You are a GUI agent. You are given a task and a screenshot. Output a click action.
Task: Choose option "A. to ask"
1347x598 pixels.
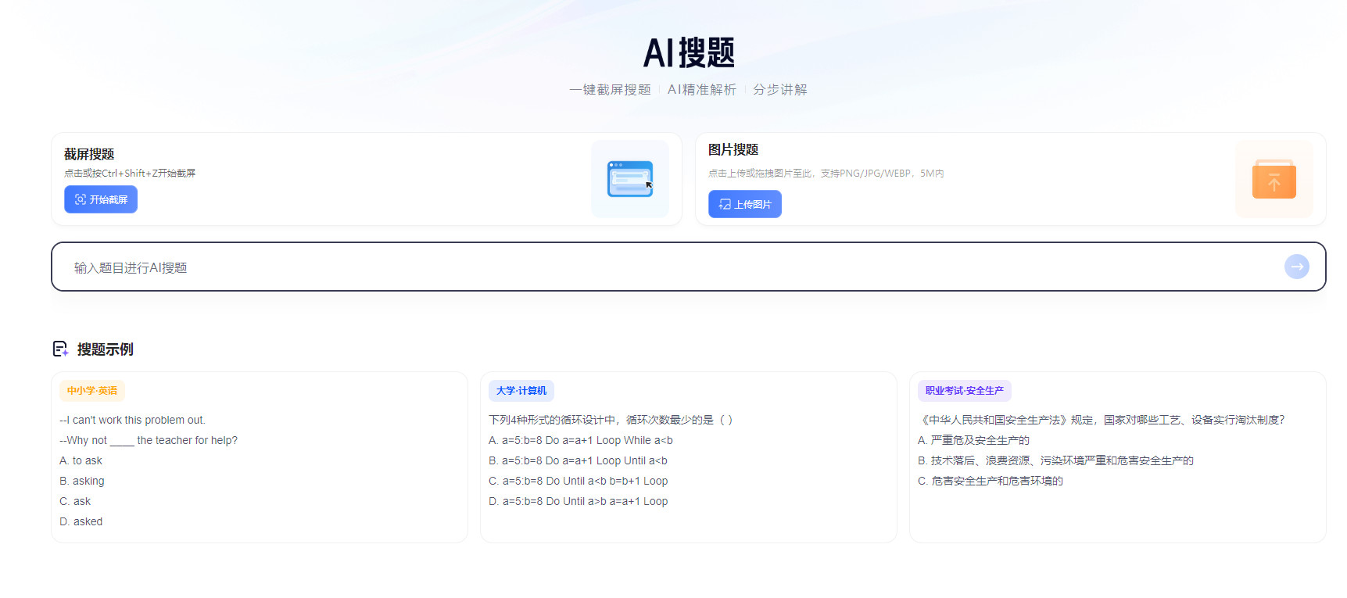point(81,460)
